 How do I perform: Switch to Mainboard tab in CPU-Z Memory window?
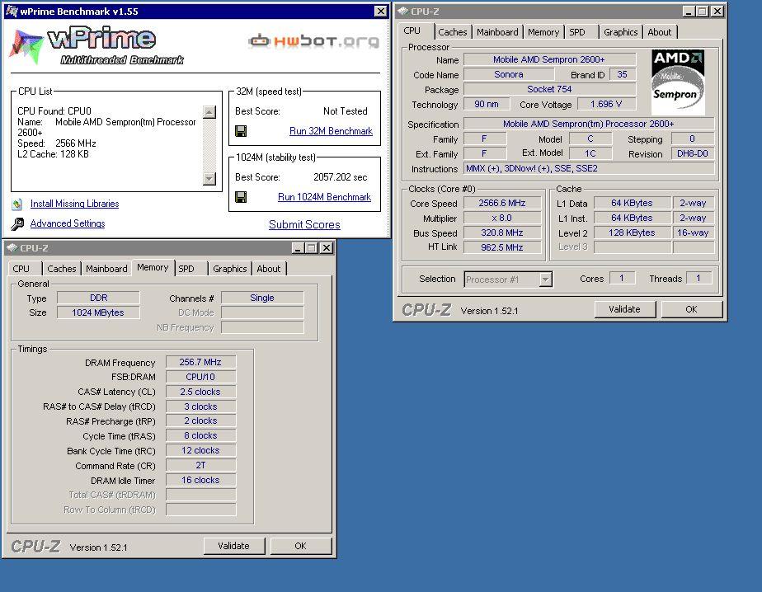106,269
